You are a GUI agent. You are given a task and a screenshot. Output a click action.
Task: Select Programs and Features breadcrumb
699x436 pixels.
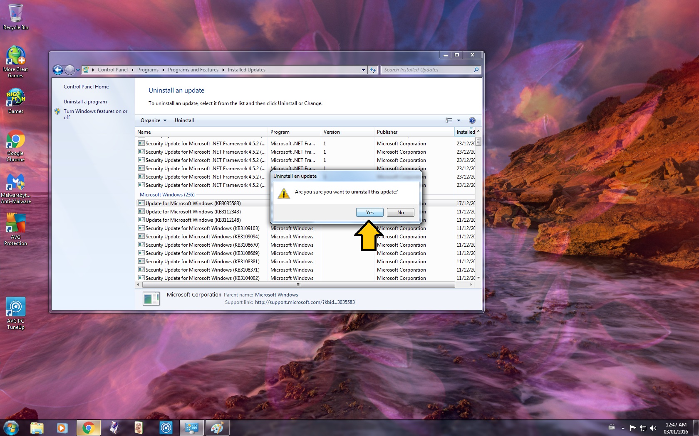[193, 70]
